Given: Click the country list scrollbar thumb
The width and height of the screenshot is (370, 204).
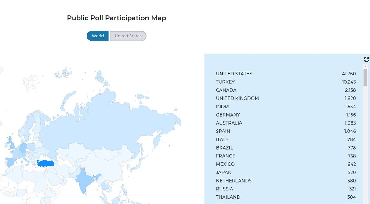Looking at the screenshot, I should click(x=366, y=77).
